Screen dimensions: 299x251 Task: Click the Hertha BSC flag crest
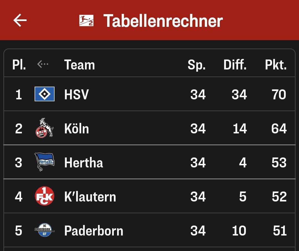click(44, 162)
